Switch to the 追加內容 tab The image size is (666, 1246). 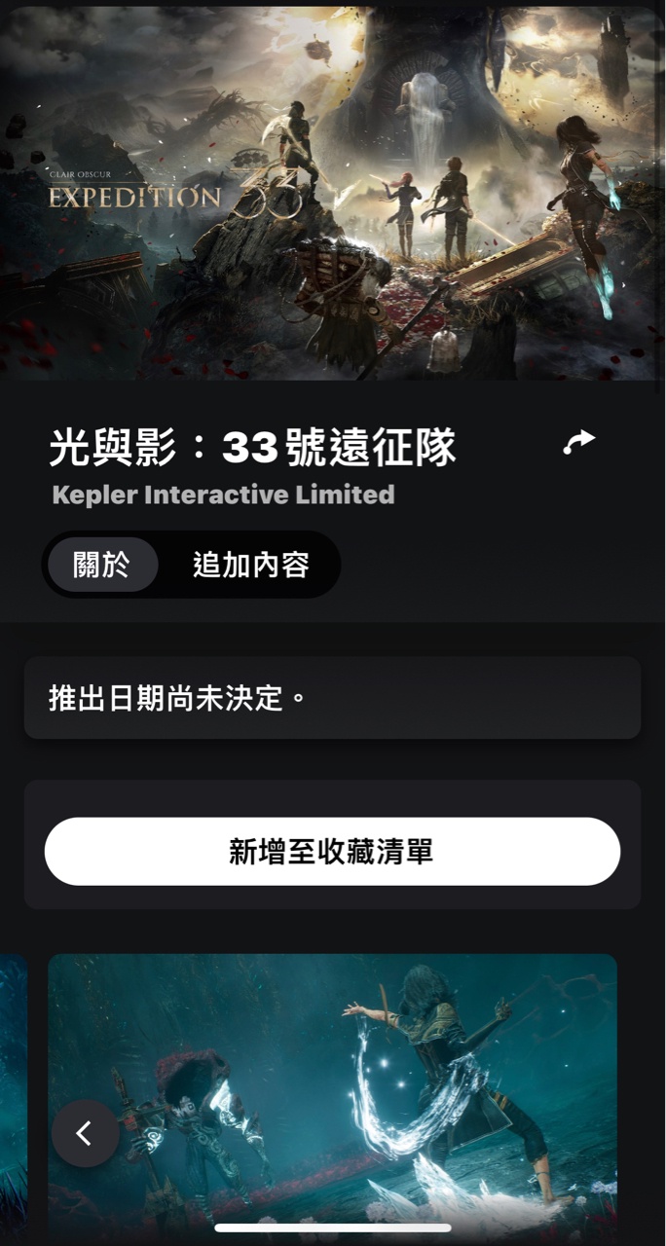point(251,565)
